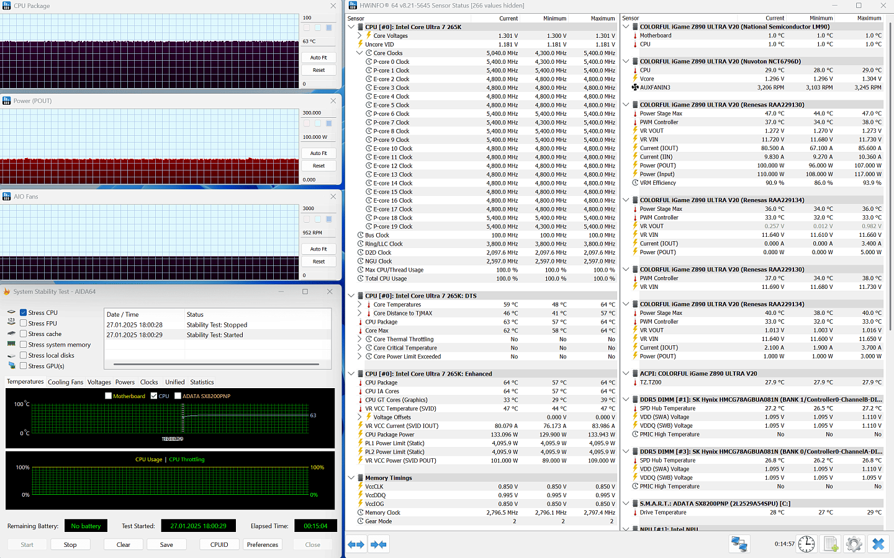Open the Clocks tab
Screen dimensions: 894x558
(149, 382)
